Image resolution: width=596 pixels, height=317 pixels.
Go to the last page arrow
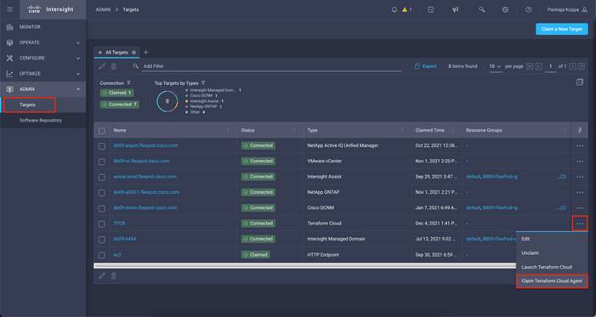(582, 66)
